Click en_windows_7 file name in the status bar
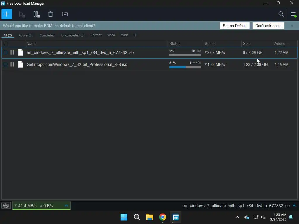This screenshot has height=224, width=299. click(x=236, y=206)
